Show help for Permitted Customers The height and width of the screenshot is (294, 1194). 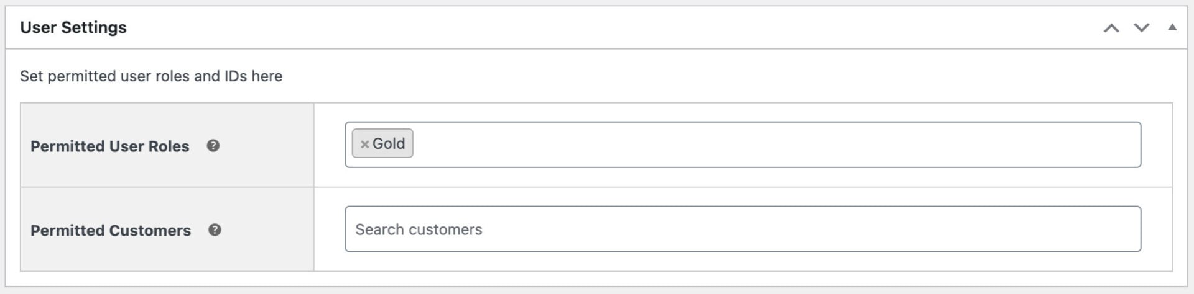[x=215, y=230]
